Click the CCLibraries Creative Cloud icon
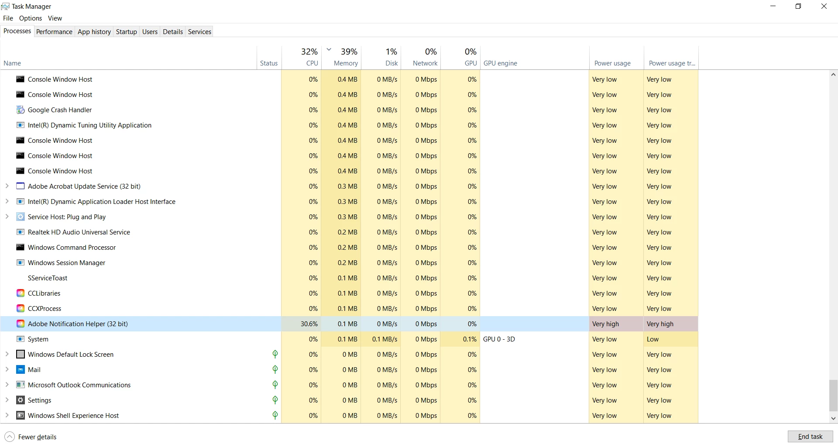The height and width of the screenshot is (448, 838). (x=20, y=293)
